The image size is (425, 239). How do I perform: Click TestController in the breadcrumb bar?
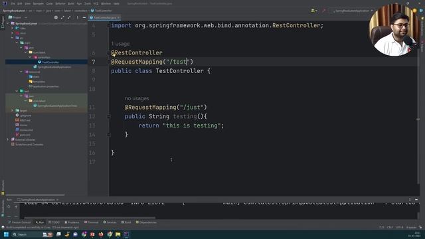[x=102, y=11]
